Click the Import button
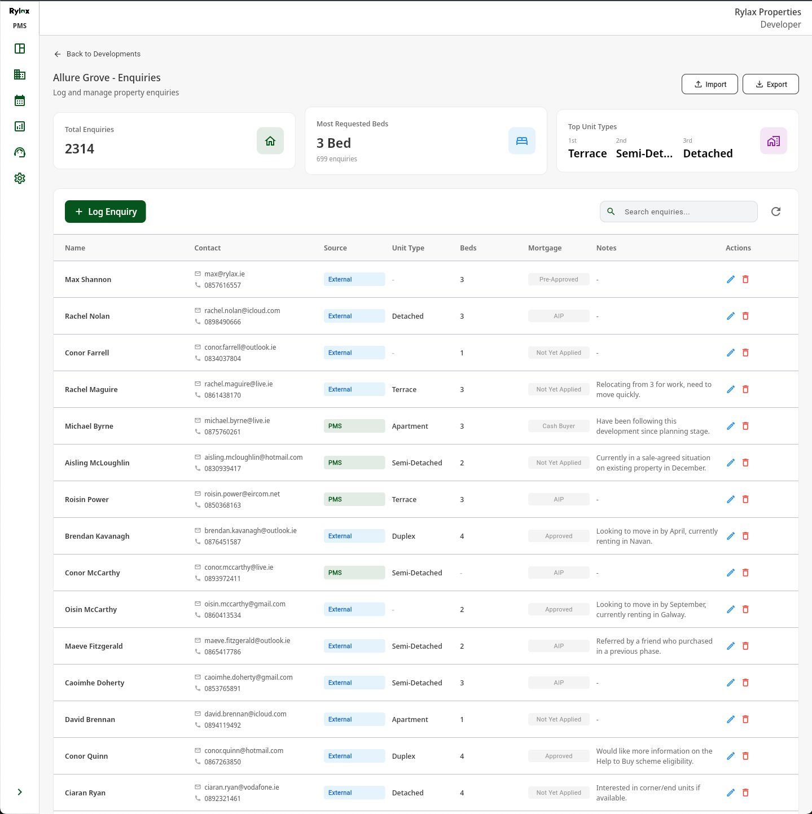 pyautogui.click(x=710, y=84)
